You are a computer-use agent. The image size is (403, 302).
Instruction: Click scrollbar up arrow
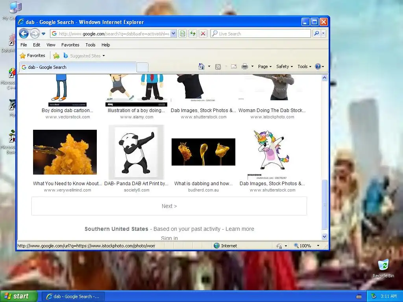tap(324, 78)
